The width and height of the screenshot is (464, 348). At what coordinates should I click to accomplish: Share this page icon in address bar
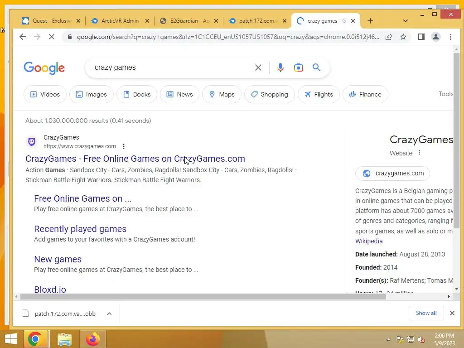pyautogui.click(x=389, y=37)
